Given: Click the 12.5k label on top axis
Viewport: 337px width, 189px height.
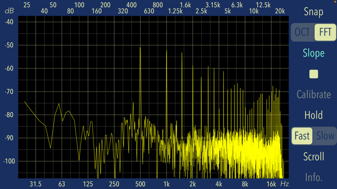Looking at the screenshot, I should tap(263, 5).
